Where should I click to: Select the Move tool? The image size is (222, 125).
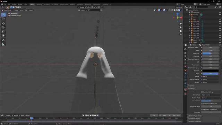(x=3, y=23)
